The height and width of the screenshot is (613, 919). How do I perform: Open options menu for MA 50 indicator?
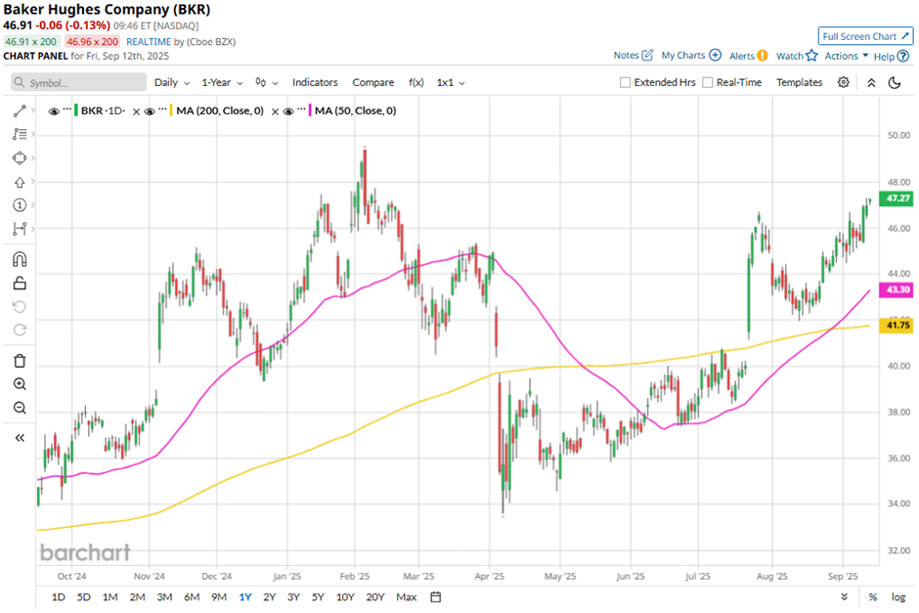tap(301, 109)
